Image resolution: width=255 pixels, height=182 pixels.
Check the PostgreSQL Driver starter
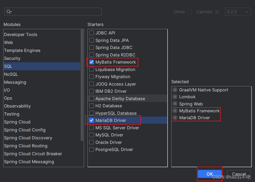coord(91,149)
